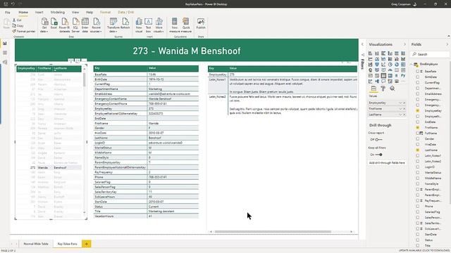Switch to the View ribbon tab
Viewport: 451px width, 253px height.
tap(75, 13)
